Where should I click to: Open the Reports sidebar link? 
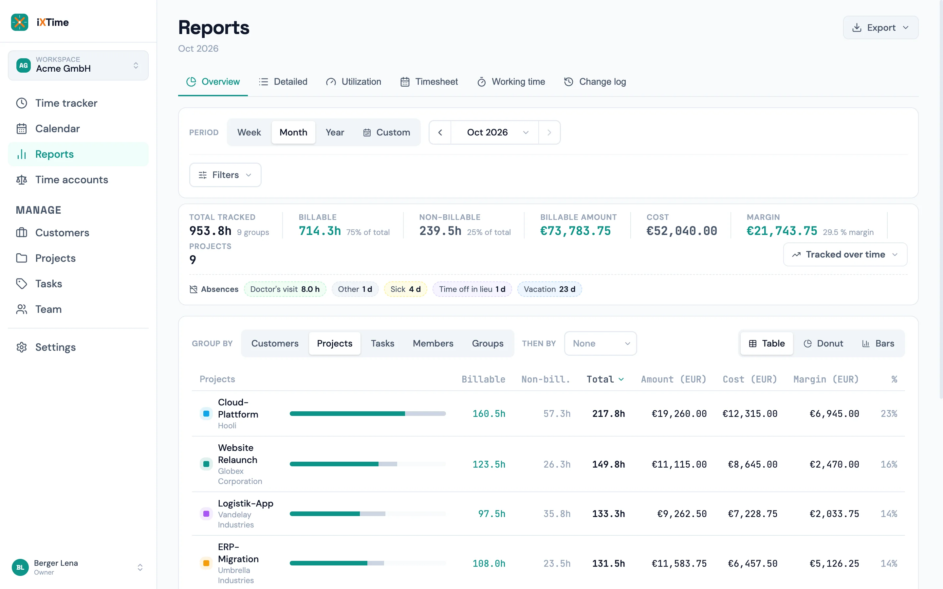click(78, 154)
